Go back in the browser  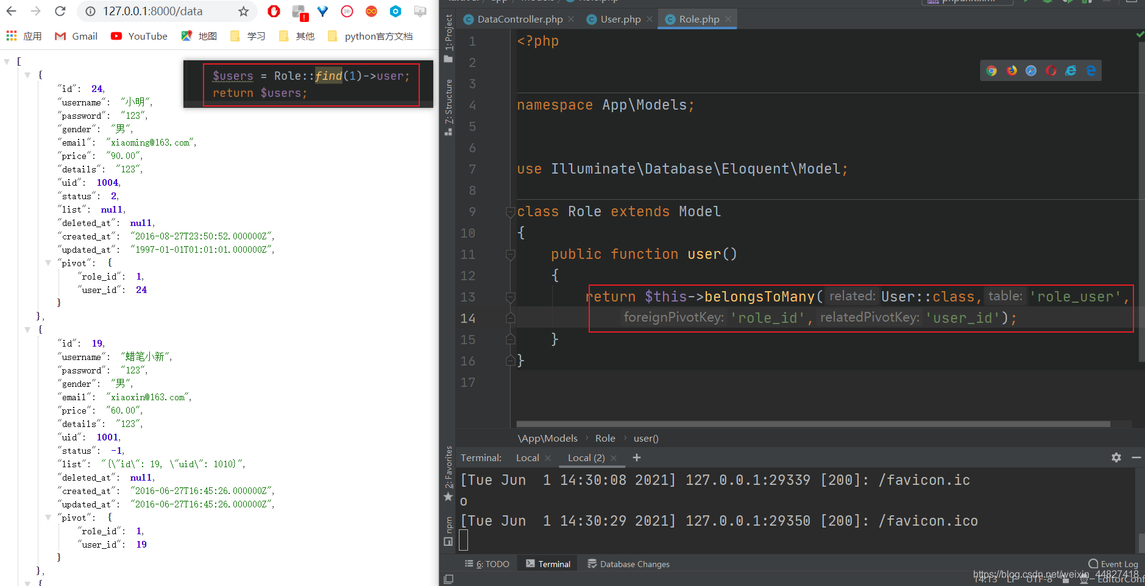12,11
